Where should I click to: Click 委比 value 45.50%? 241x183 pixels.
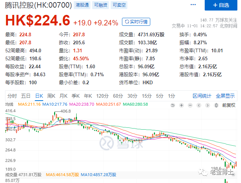point(81,58)
